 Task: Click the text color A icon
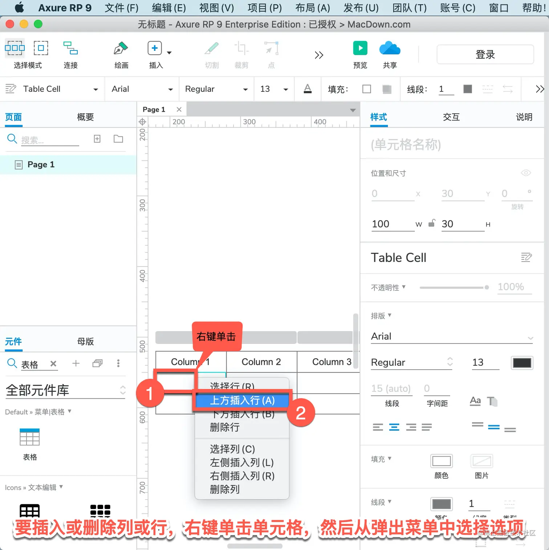[x=308, y=89]
